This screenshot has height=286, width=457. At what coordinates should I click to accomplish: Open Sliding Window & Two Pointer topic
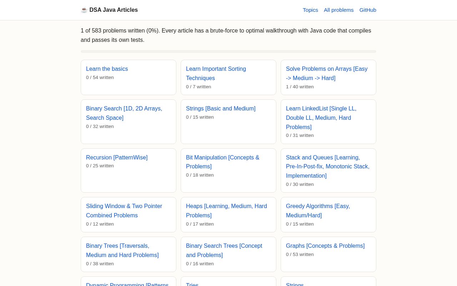[124, 211]
